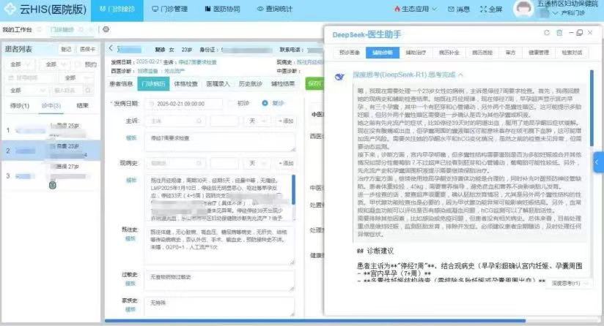Click 模板 link under 主诉

pyautogui.click(x=131, y=137)
